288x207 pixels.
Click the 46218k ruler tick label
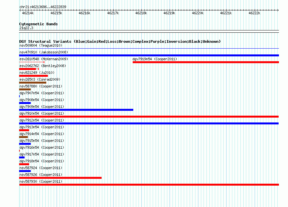click(x=141, y=13)
